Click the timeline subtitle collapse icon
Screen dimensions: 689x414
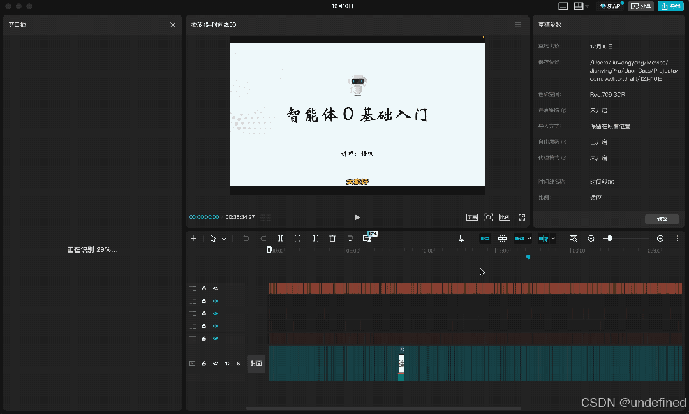tap(574, 238)
